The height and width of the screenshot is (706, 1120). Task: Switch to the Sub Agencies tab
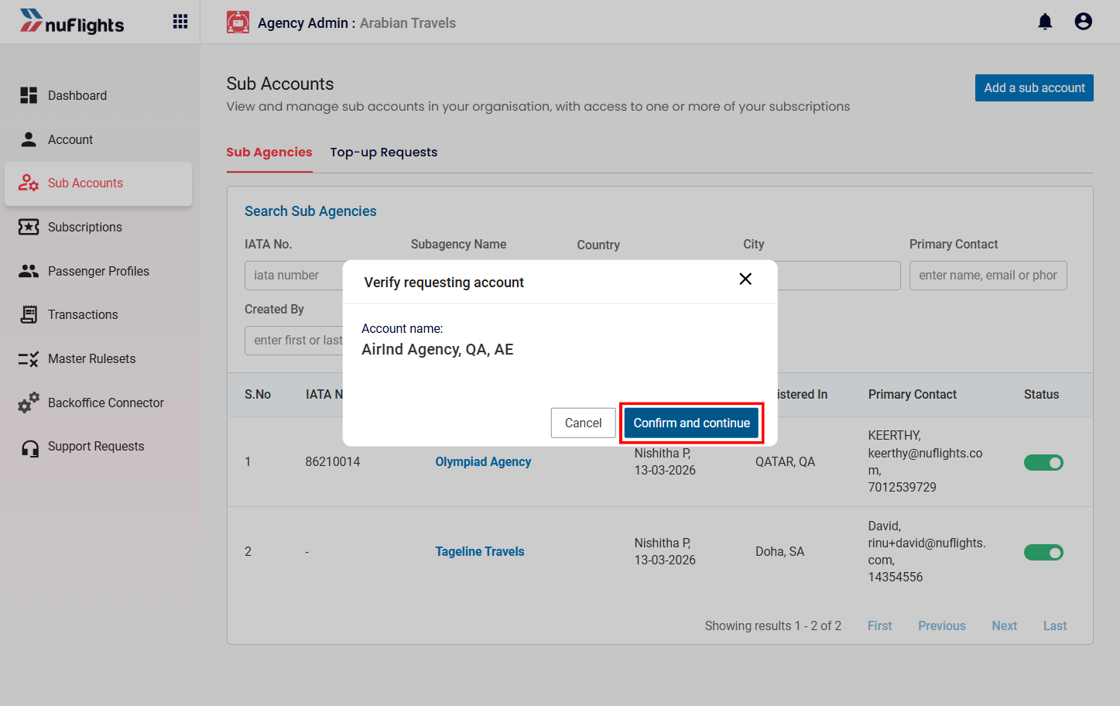pyautogui.click(x=269, y=153)
